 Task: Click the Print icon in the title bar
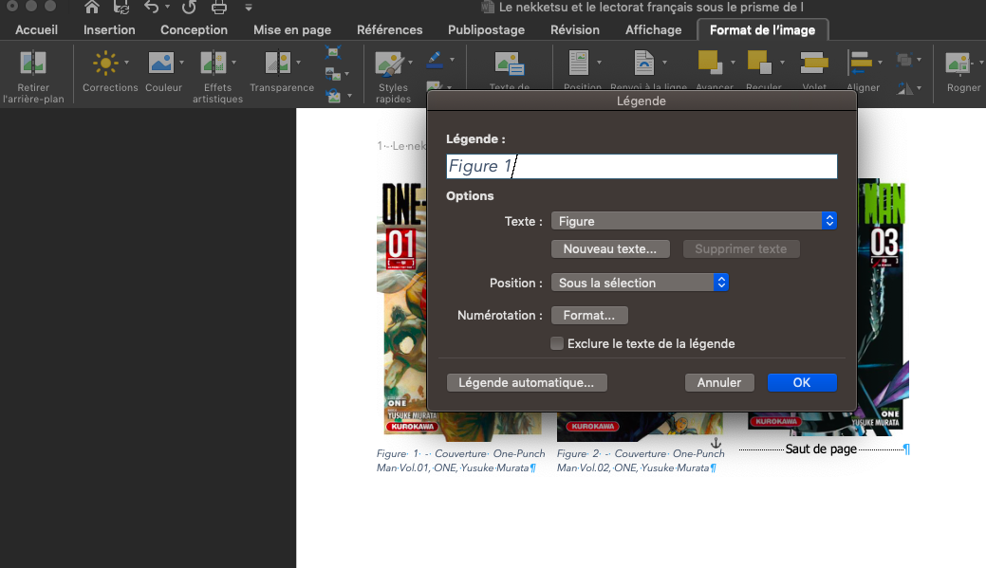point(219,8)
